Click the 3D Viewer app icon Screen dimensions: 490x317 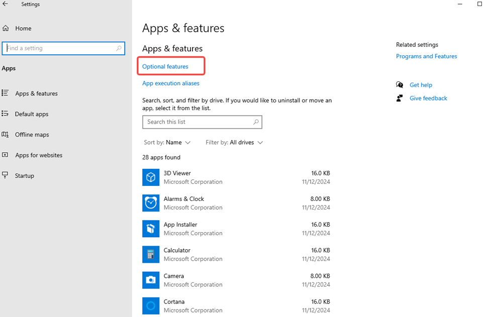click(x=151, y=177)
